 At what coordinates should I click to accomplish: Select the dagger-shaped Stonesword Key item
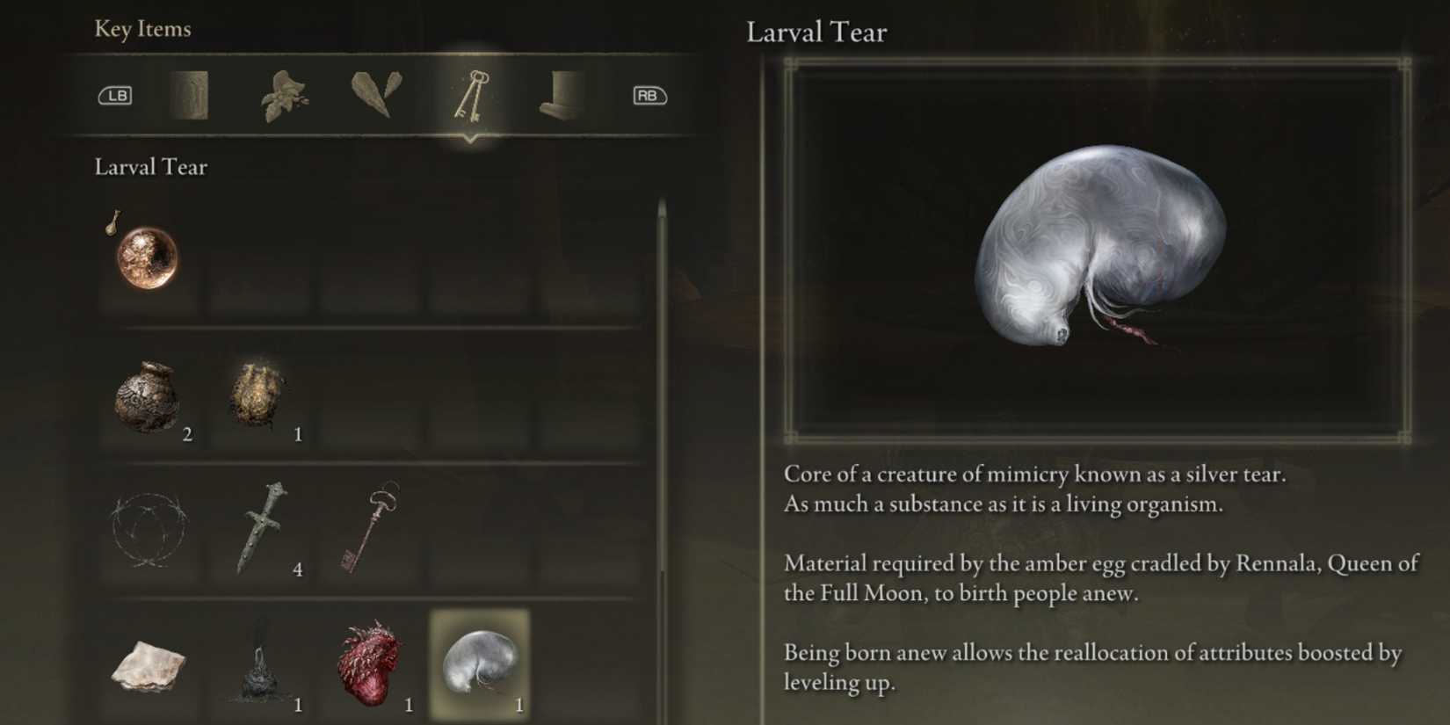coord(261,528)
